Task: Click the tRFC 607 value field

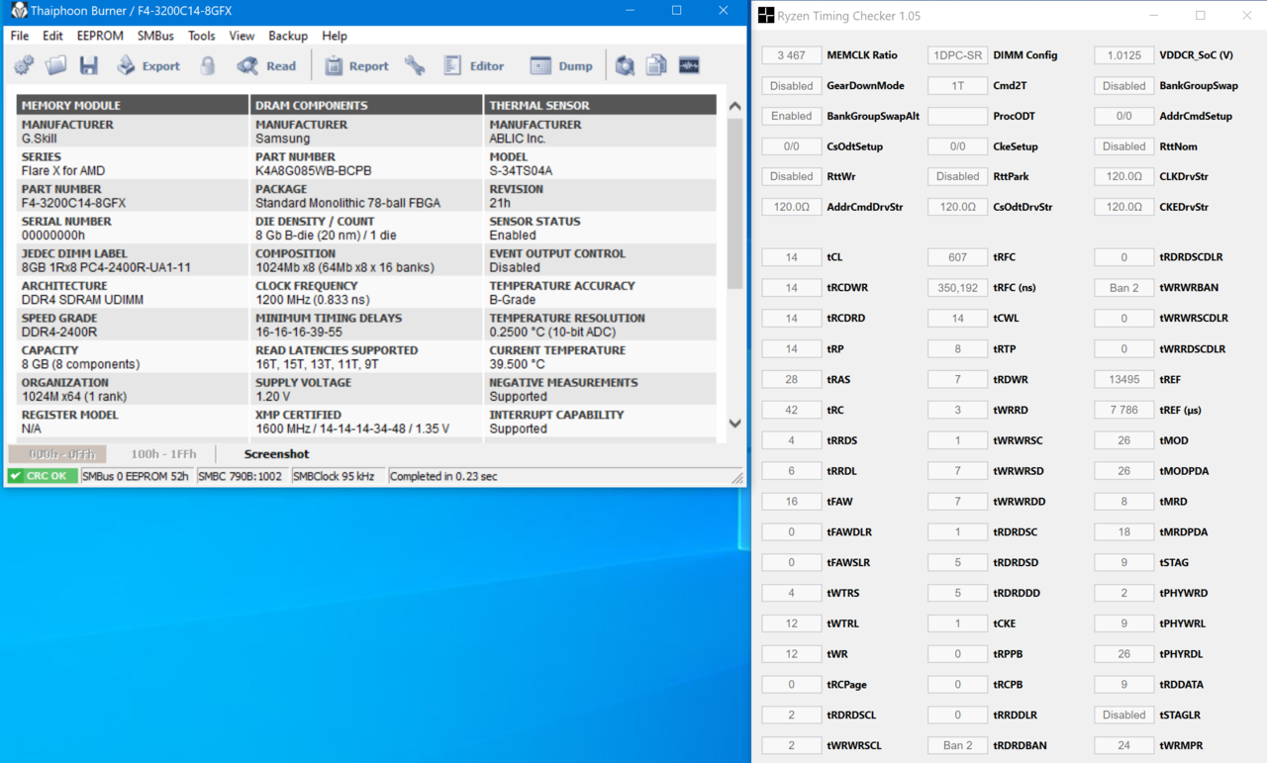Action: [958, 257]
